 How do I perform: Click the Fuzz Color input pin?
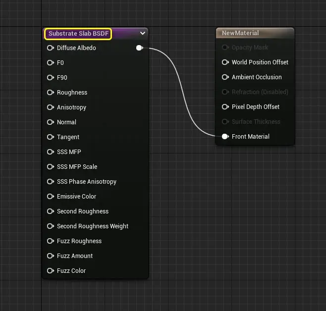tap(51, 271)
